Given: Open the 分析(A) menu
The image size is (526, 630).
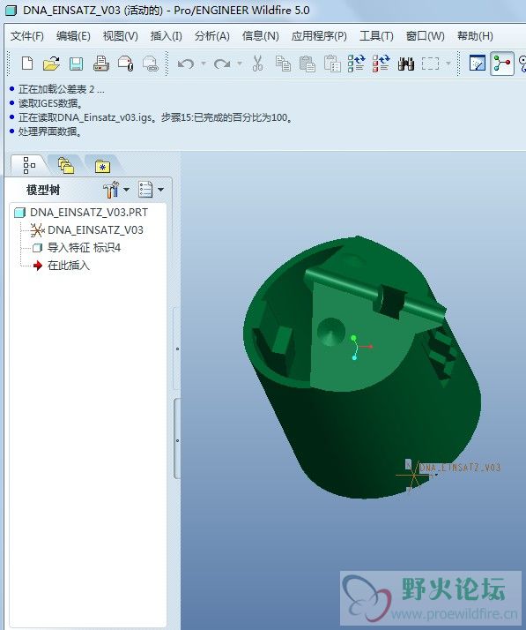Looking at the screenshot, I should coord(211,36).
